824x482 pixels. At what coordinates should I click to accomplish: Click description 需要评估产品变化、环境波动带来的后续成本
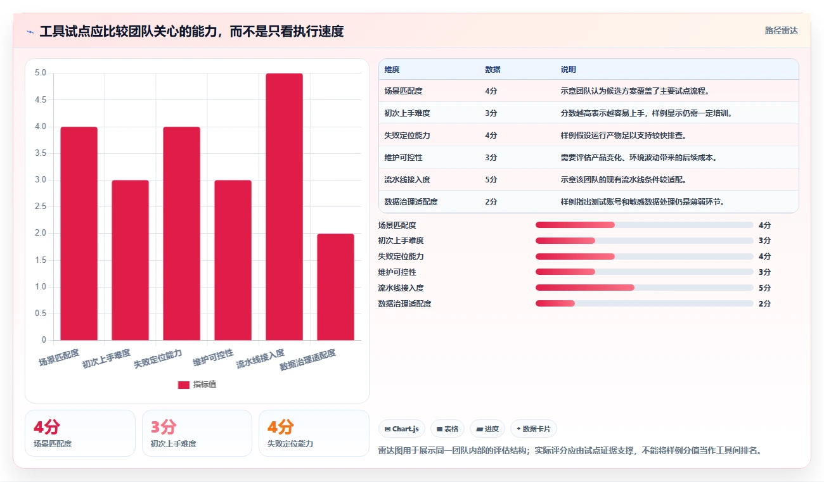[639, 158]
